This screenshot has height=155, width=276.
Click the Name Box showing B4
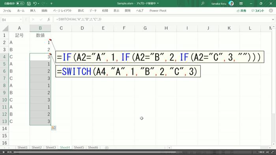[x=12, y=20]
